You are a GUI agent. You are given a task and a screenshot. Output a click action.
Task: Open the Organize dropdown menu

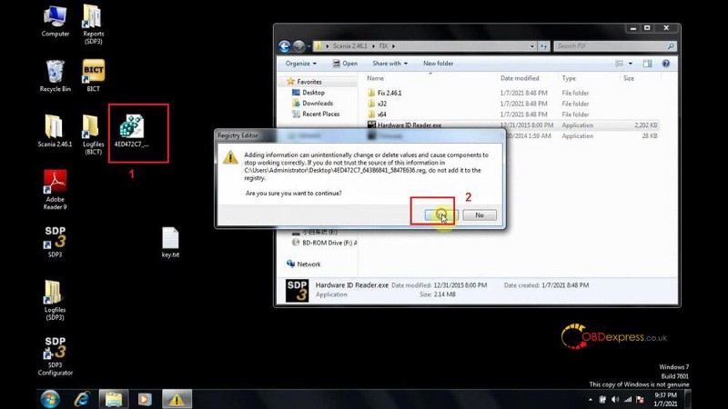[x=301, y=64]
